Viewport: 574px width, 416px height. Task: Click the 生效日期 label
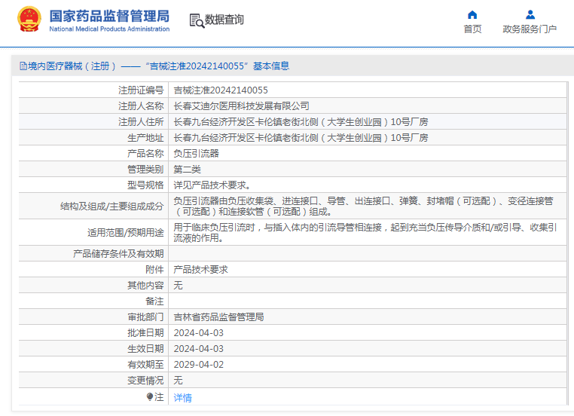(x=145, y=349)
